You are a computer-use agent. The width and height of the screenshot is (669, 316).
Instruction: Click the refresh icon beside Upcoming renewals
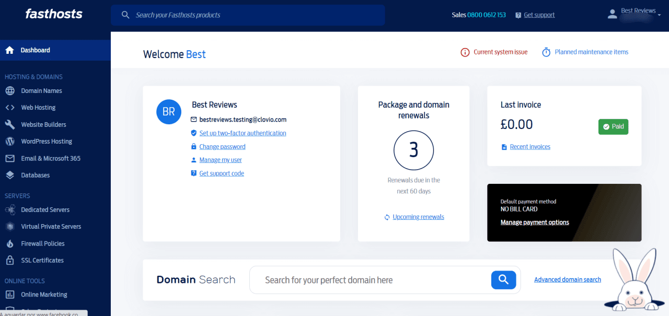387,217
